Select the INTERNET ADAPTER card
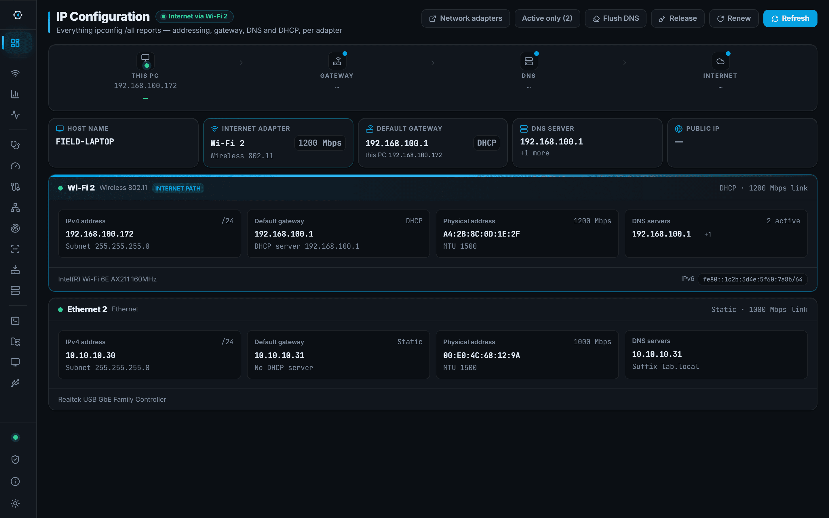The image size is (829, 518). (278, 143)
